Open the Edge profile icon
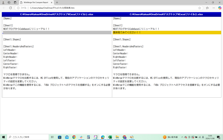Viewport: 223px width, 140px height. (x=3, y=2)
